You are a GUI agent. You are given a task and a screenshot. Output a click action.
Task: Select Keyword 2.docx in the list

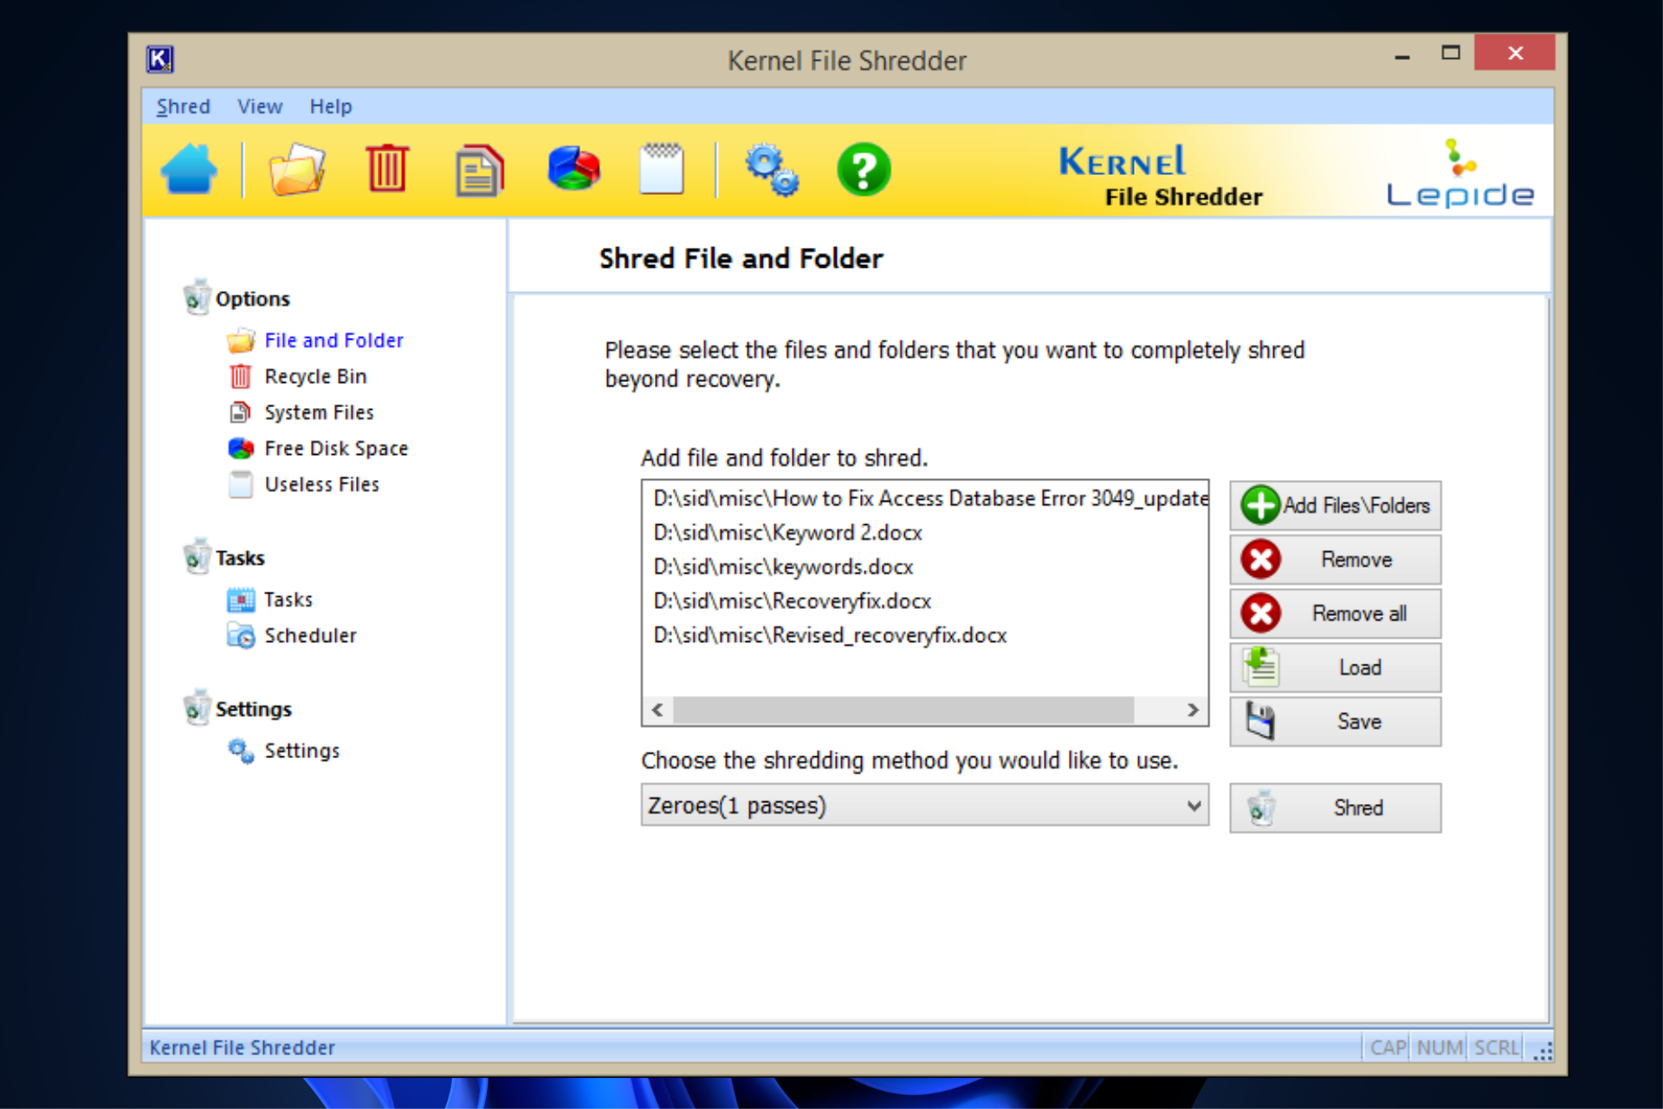click(x=788, y=532)
